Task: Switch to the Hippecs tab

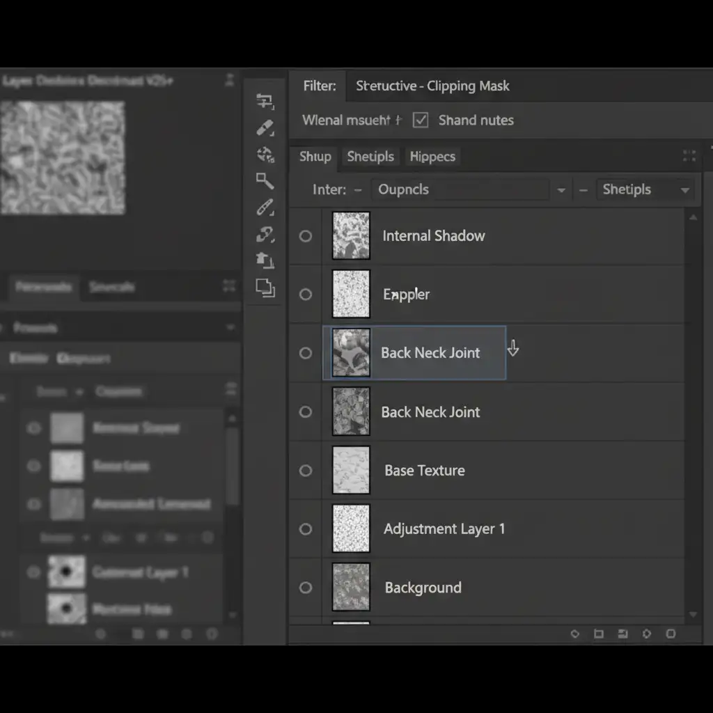Action: 432,157
